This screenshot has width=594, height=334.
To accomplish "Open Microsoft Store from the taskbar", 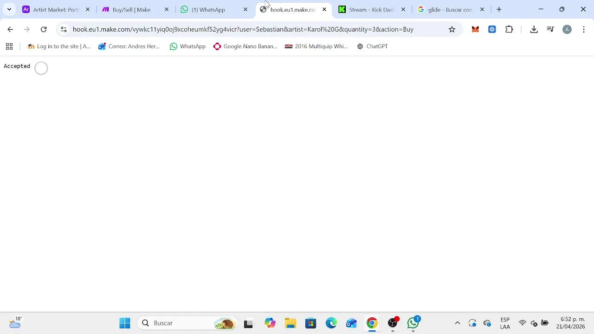I will point(311,323).
